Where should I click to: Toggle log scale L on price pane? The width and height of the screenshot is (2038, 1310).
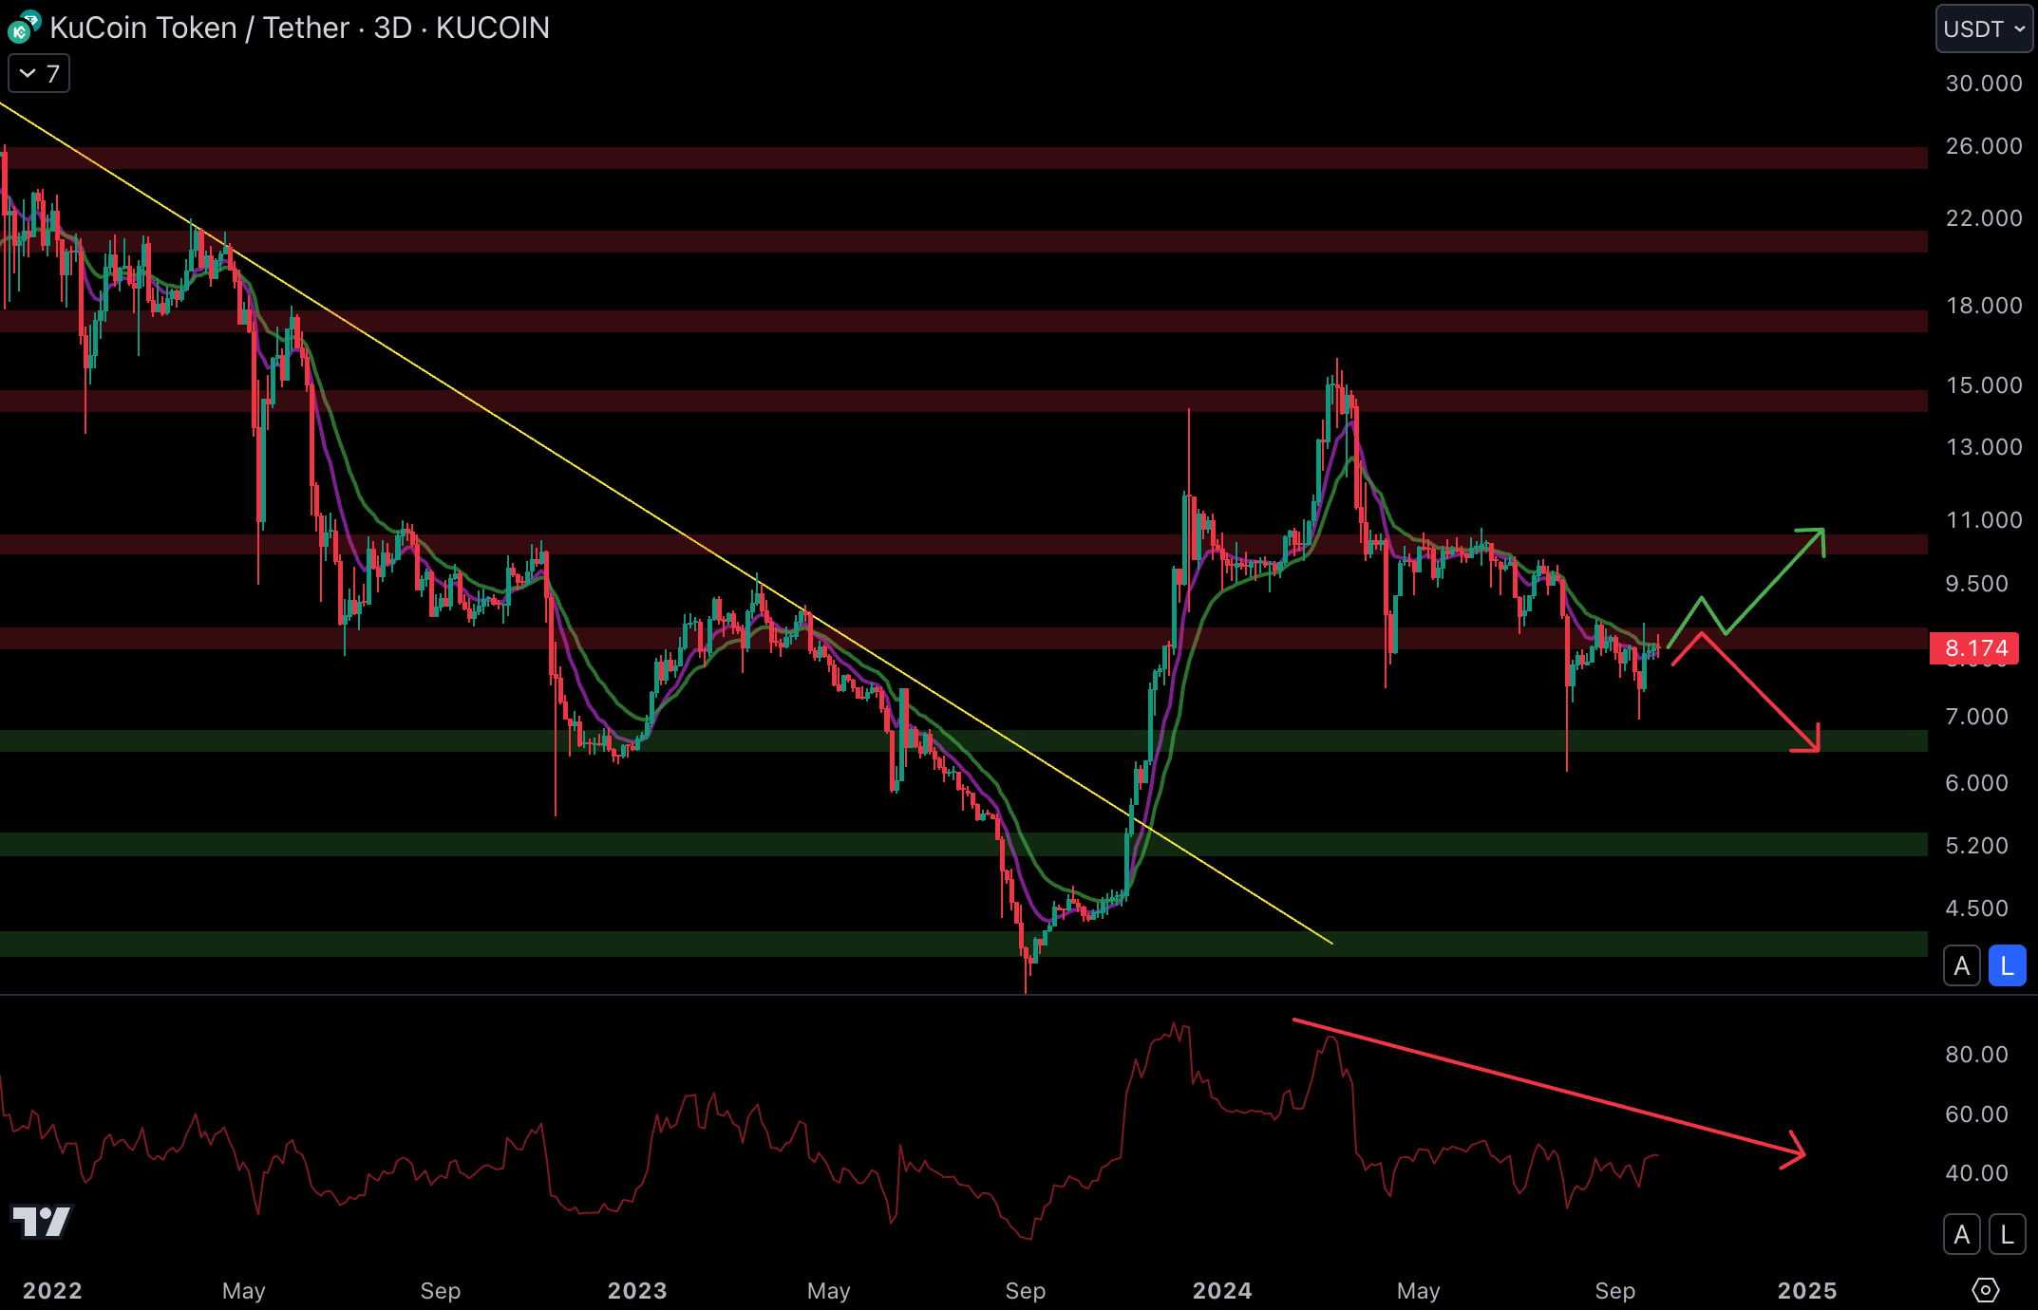click(x=2007, y=966)
